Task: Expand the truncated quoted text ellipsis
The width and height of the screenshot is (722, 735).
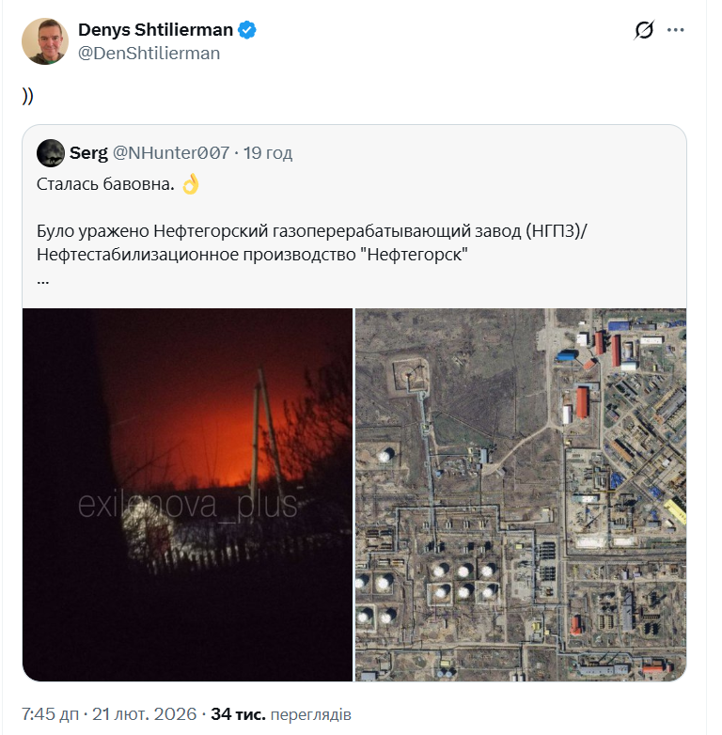Action: pos(43,279)
